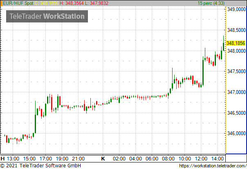Click the 08:00 time axis label

pyautogui.click(x=168, y=159)
